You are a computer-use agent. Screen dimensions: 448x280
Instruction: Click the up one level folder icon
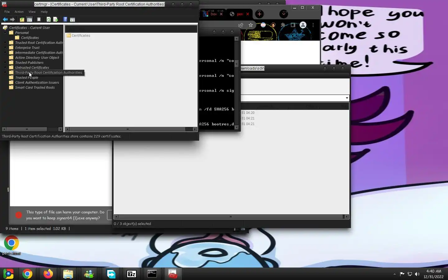coord(22,19)
